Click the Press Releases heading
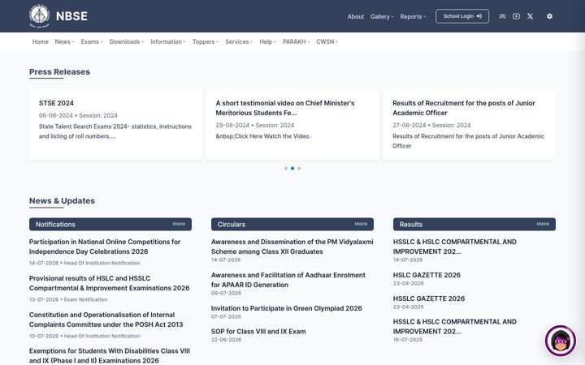585x365 pixels. click(x=59, y=72)
